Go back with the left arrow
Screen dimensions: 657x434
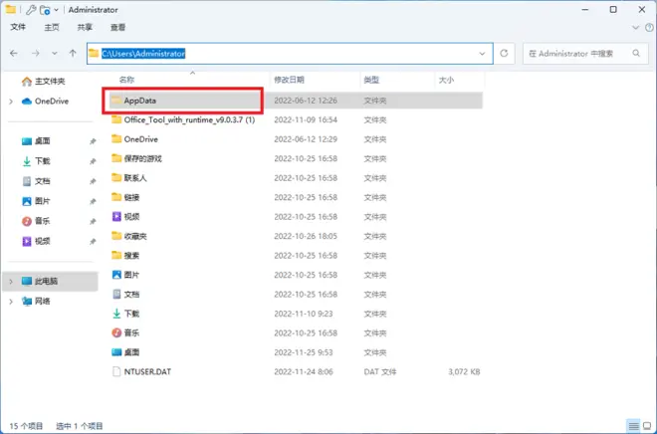(x=14, y=53)
